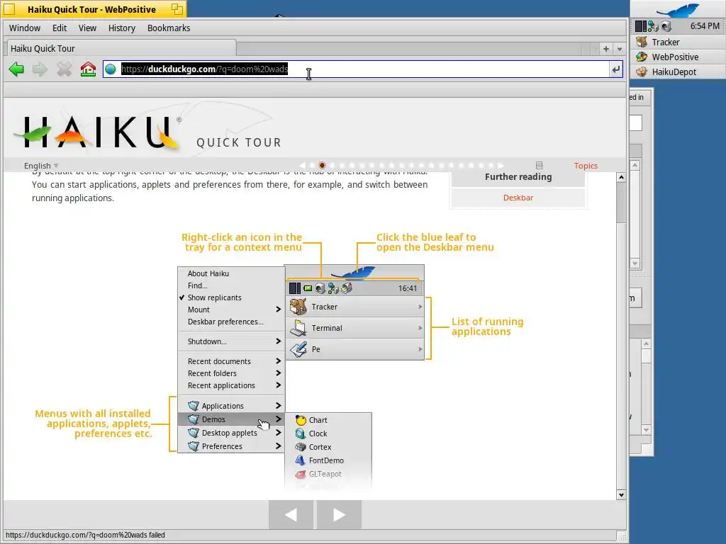
Task: Click page scrollbar down arrow
Action: pos(621,494)
